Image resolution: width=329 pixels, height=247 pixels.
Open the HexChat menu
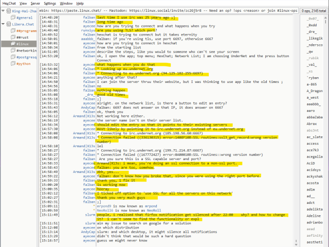pos(9,4)
